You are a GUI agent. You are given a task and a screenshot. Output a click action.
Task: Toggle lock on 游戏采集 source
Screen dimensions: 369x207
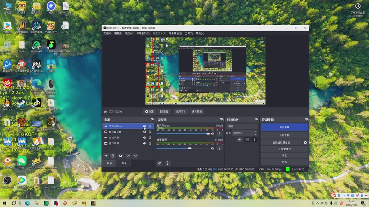click(150, 138)
